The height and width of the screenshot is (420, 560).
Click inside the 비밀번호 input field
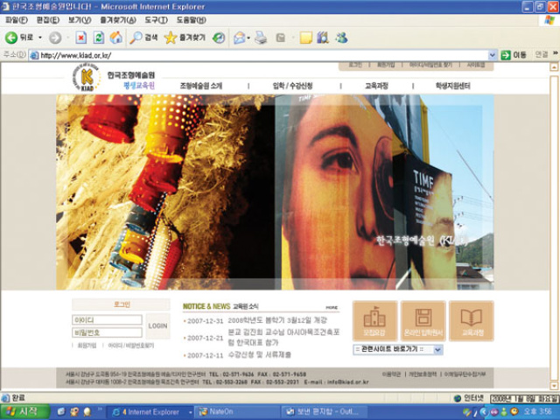(x=107, y=332)
